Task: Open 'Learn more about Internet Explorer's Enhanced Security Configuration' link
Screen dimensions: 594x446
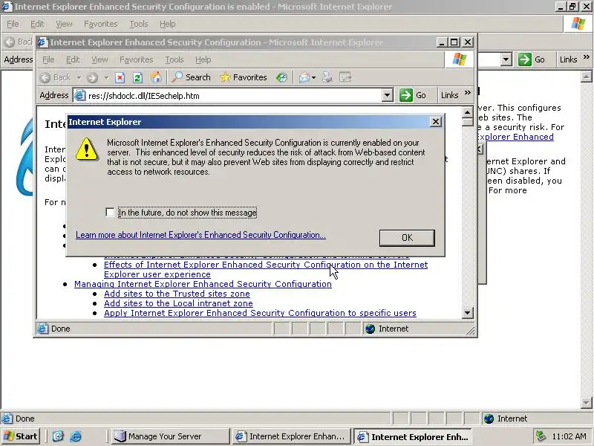Action: coord(200,235)
